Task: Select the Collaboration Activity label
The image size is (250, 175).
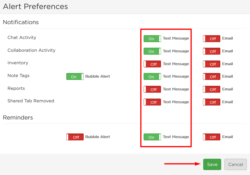Action: (31, 50)
